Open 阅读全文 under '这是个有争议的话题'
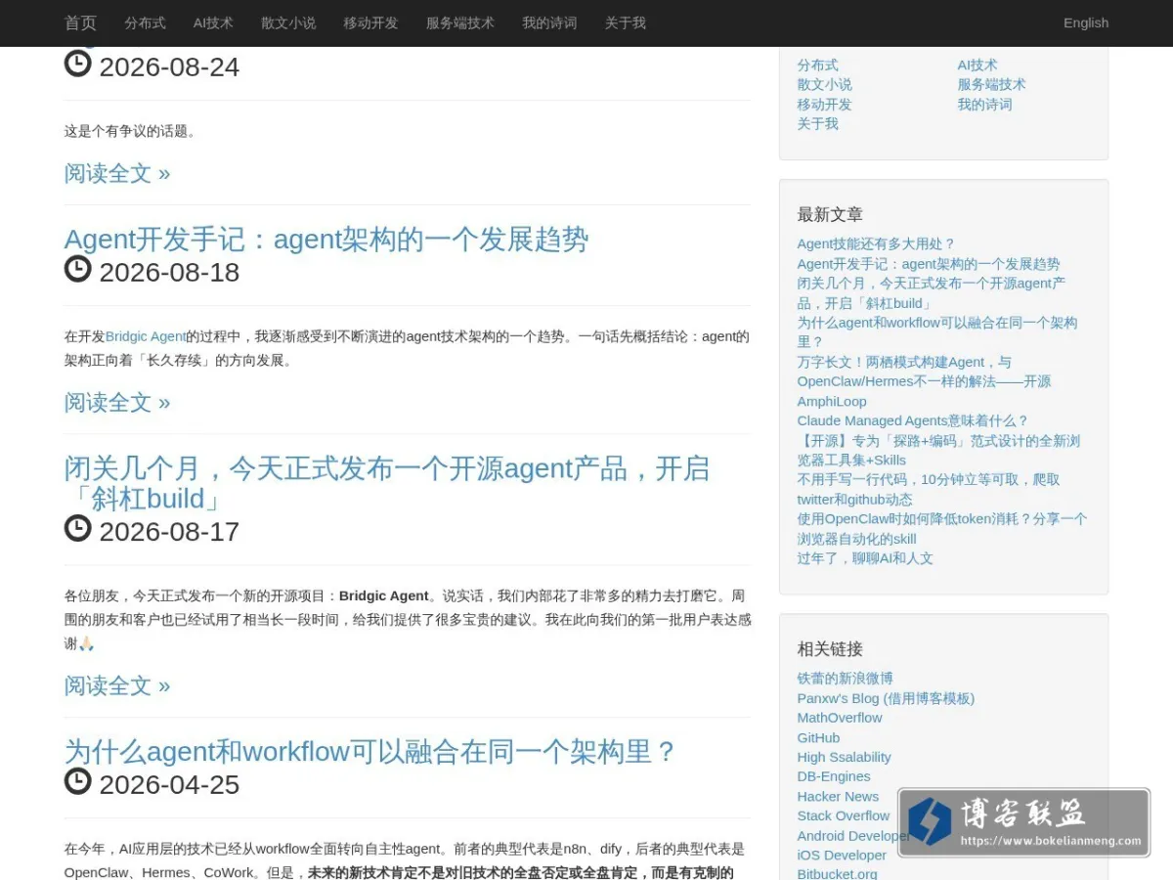 click(117, 173)
